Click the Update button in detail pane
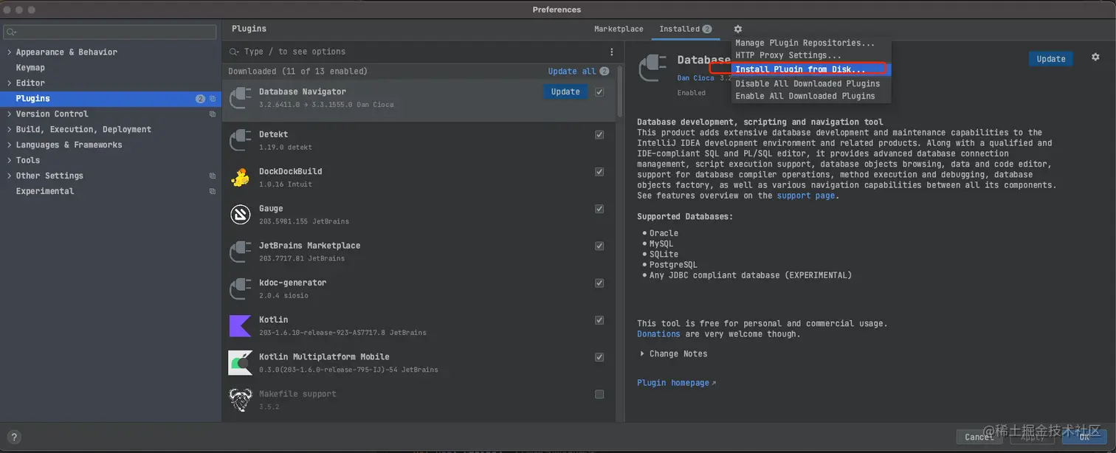1116x453 pixels. click(1051, 59)
